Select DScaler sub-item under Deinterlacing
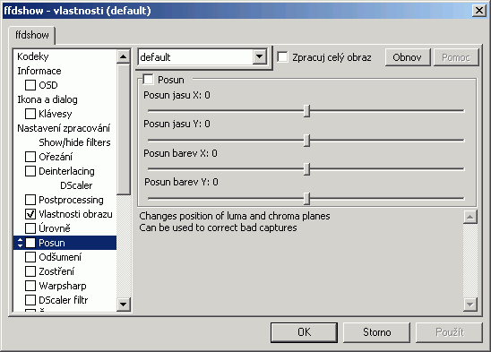491x352 pixels. pyautogui.click(x=76, y=185)
